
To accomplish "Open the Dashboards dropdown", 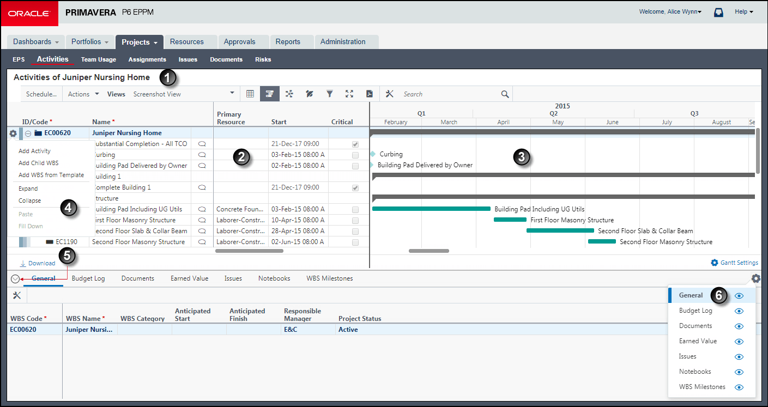I will [x=36, y=42].
